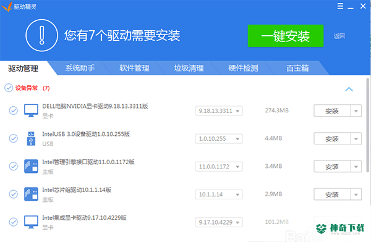Click motherboard icon for Intel chipset driver
Image resolution: width=371 pixels, height=242 pixels.
tap(31, 194)
